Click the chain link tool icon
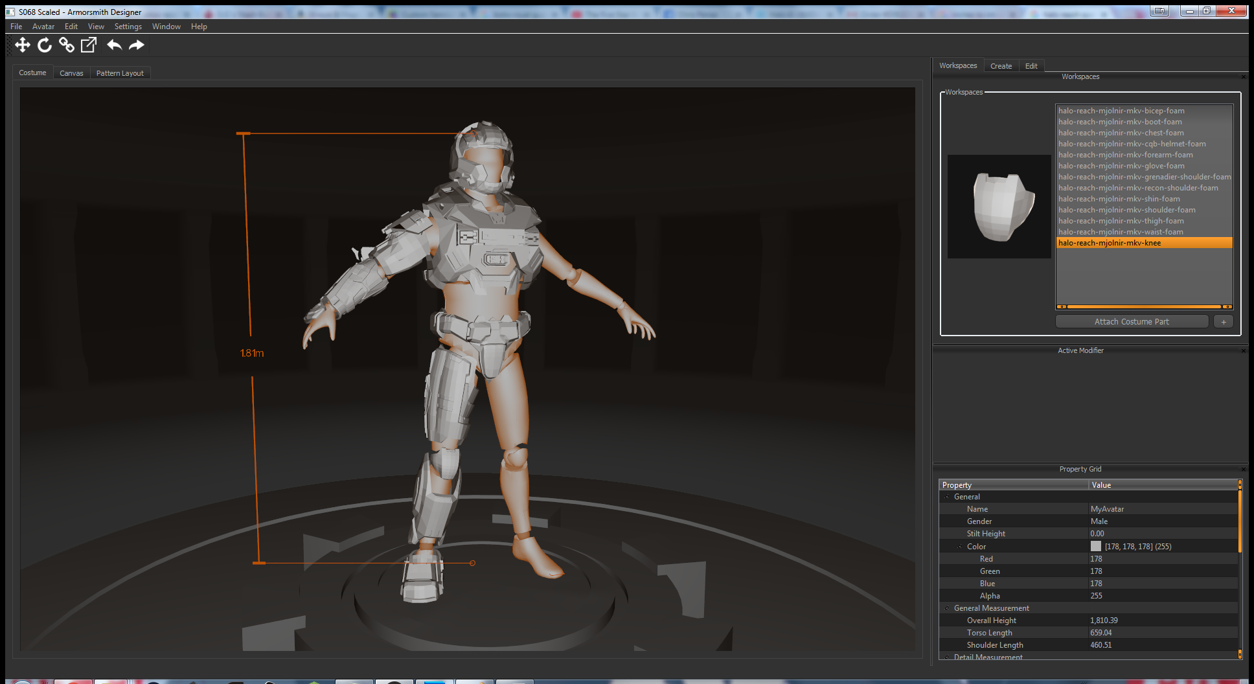 click(67, 45)
